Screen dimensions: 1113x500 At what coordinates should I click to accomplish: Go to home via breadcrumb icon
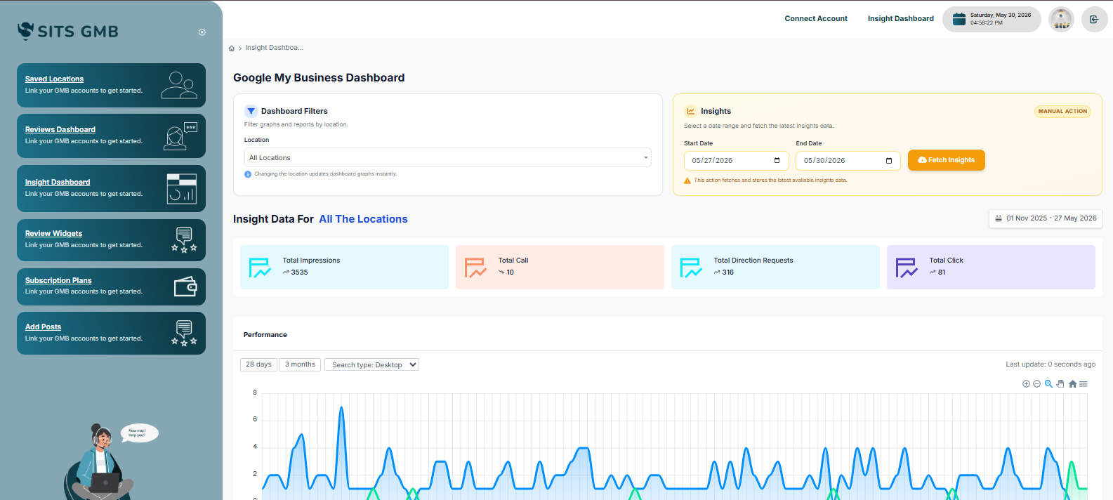point(232,48)
